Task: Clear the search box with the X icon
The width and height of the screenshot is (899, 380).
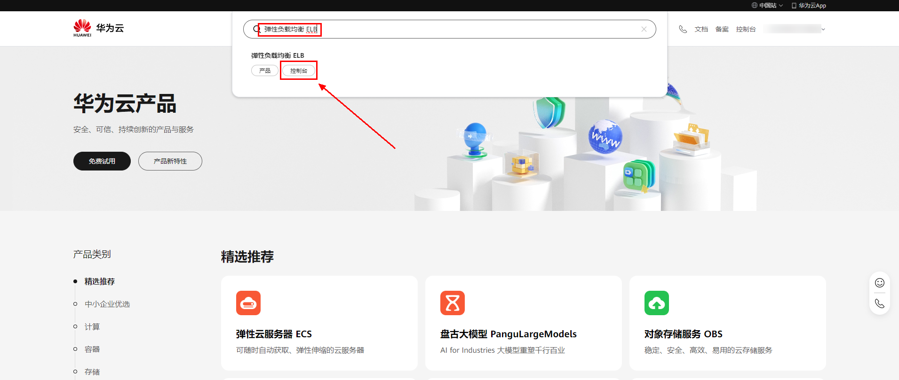Action: coord(644,29)
